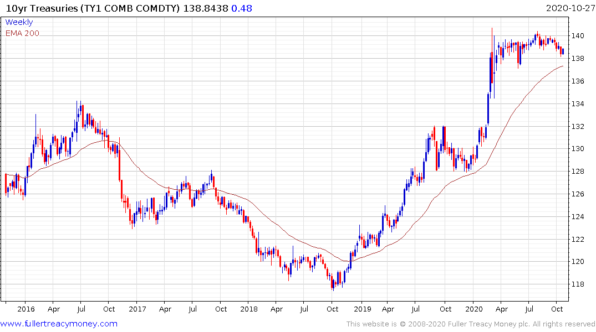Select the blue change value 0.48
Screen dimensions: 596x332
[242, 8]
